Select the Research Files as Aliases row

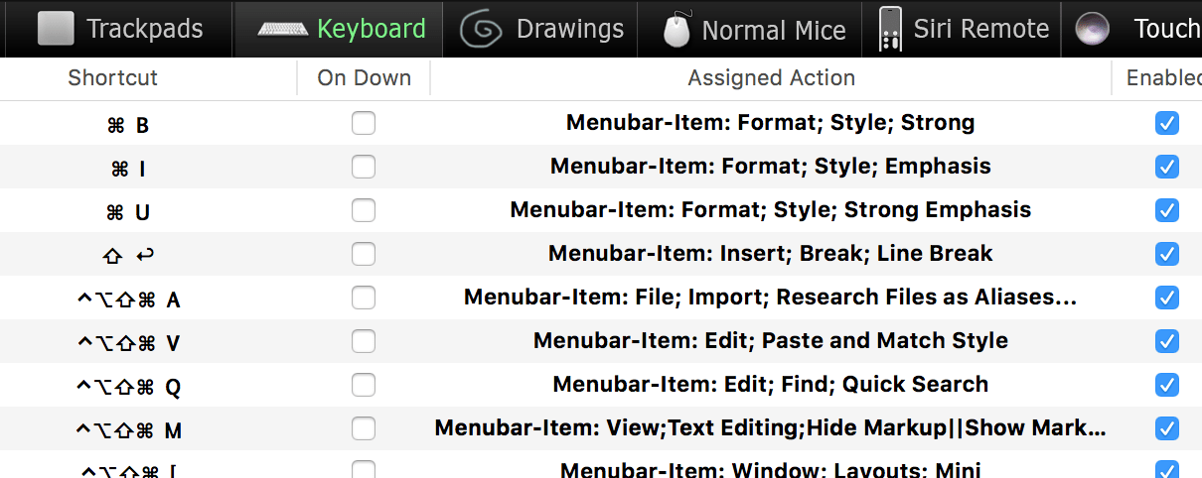770,298
